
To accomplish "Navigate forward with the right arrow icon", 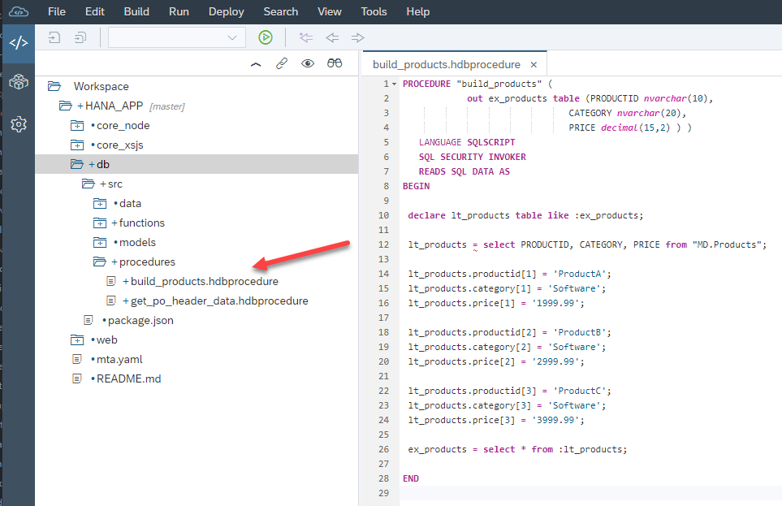I will coord(357,37).
